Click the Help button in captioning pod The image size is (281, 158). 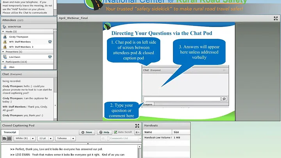coord(104,132)
